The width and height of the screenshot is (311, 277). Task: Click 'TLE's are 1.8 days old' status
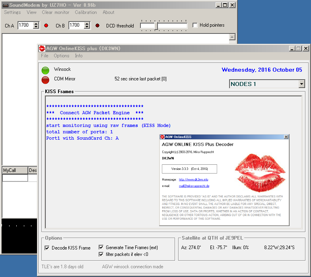(62, 267)
